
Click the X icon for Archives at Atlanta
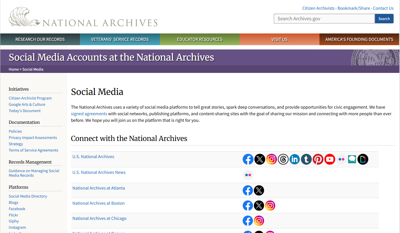click(x=259, y=190)
